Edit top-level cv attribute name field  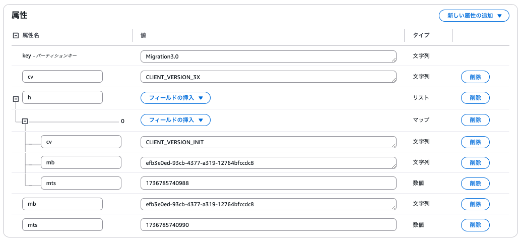62,77
